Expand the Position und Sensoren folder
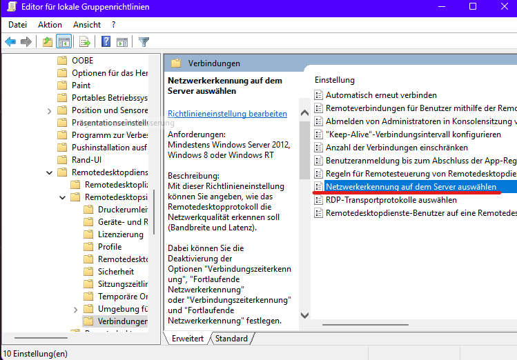 click(50, 110)
